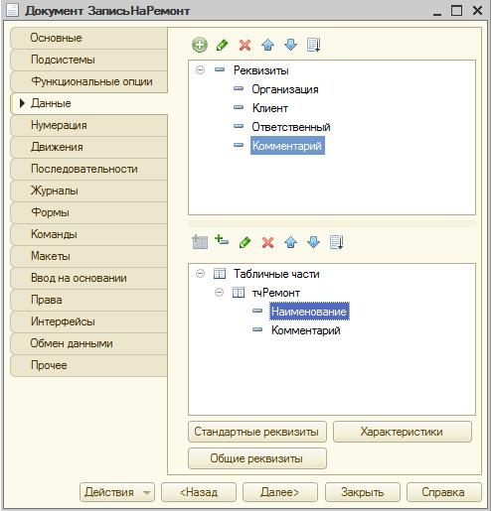
Task: Click the Далее> button
Action: [x=280, y=492]
